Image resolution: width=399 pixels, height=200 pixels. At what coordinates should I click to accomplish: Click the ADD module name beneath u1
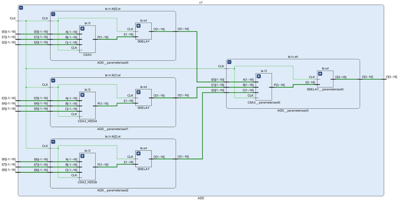coord(201,198)
